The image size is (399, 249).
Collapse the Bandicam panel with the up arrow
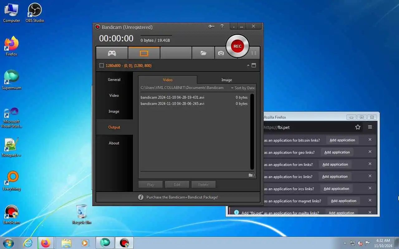[248, 65]
